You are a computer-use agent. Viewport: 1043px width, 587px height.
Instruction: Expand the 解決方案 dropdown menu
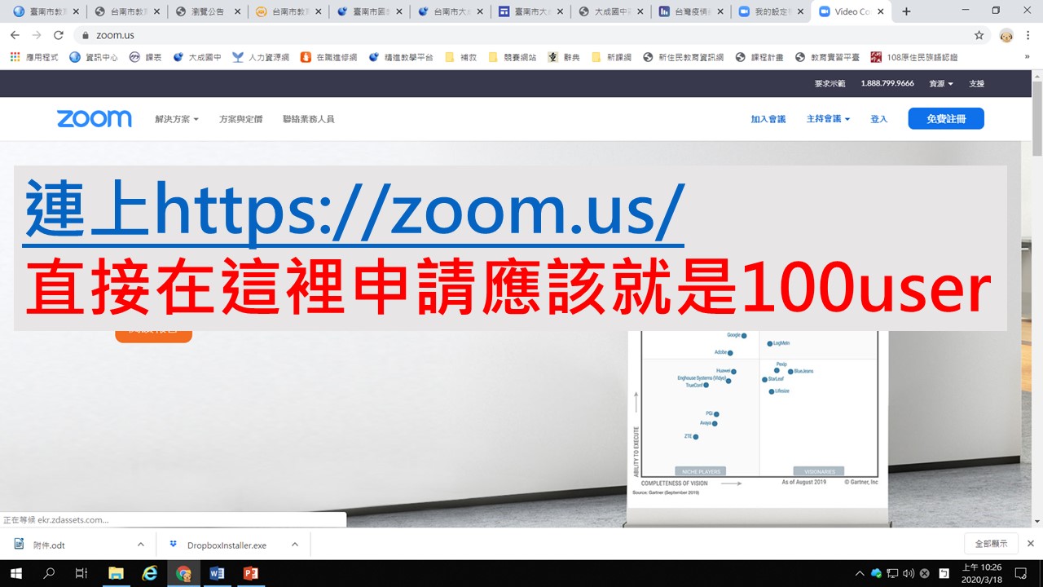point(176,119)
